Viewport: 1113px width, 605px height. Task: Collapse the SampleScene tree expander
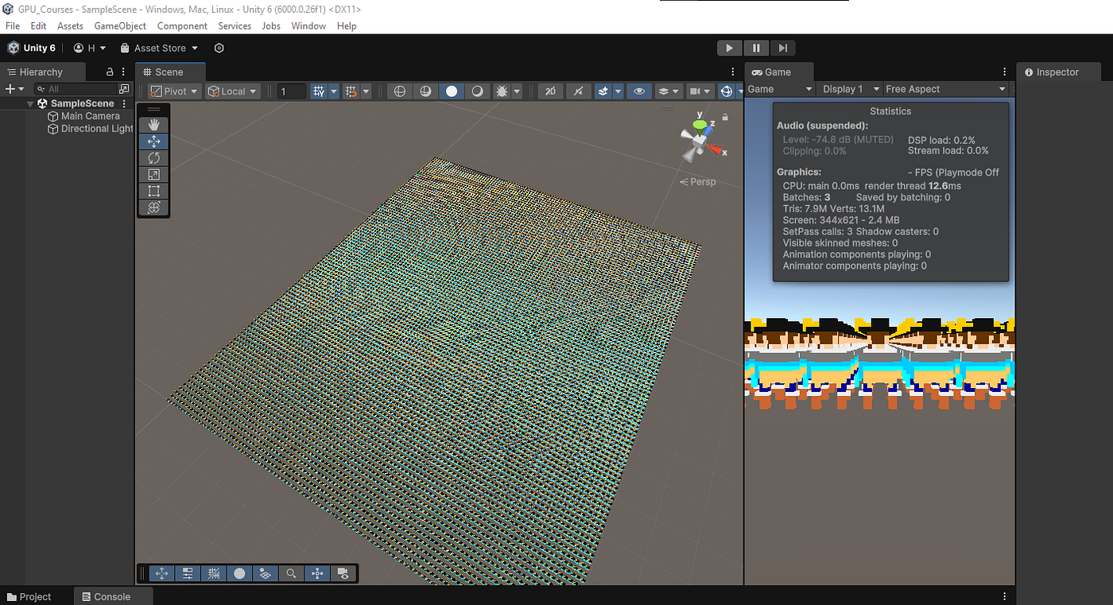pos(30,103)
